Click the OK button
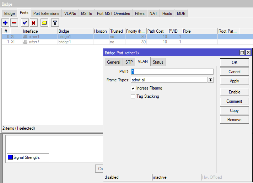The image size is (253, 183). pyautogui.click(x=235, y=63)
